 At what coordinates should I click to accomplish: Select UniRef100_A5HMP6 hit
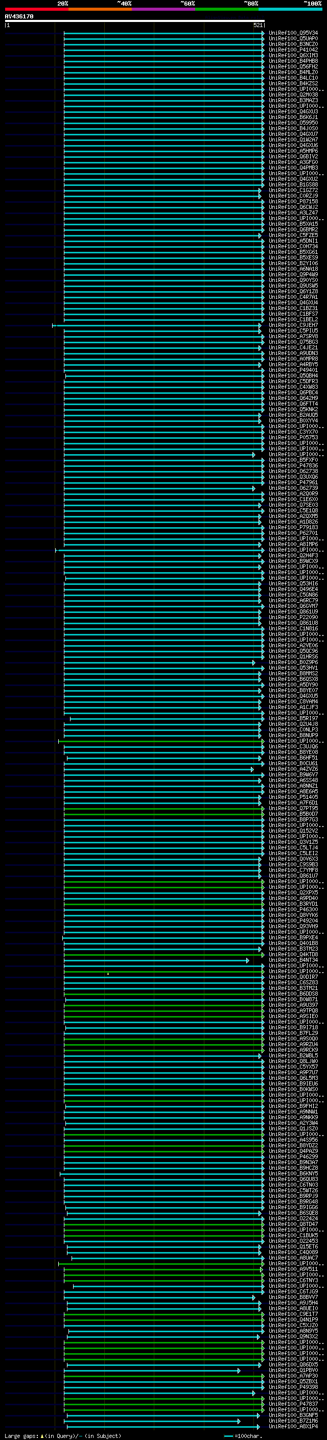[x=293, y=151]
